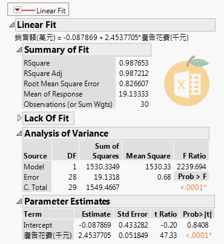Collapse the Parameter Estimates section

[x=19, y=202]
